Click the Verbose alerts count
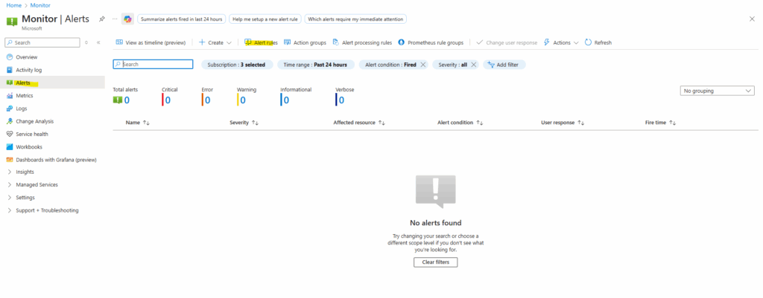Viewport: 763px width, 298px height. tap(341, 100)
